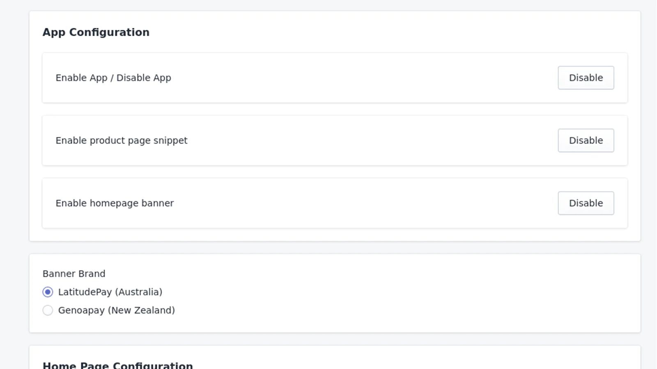The width and height of the screenshot is (657, 369).
Task: Select the LatitudePay (Australia) radio button
Action: point(48,292)
